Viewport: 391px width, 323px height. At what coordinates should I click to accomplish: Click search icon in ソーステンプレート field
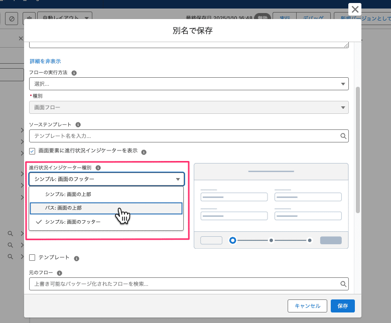pyautogui.click(x=343, y=136)
